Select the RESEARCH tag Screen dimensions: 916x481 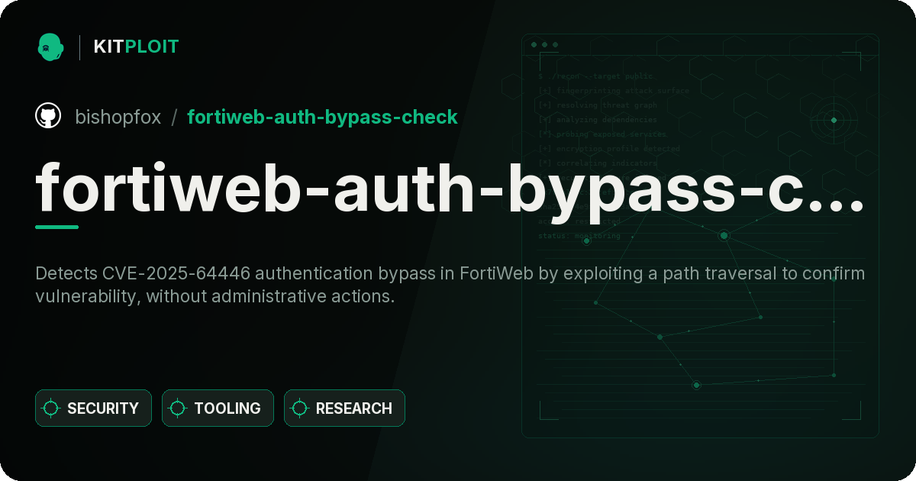pos(344,408)
